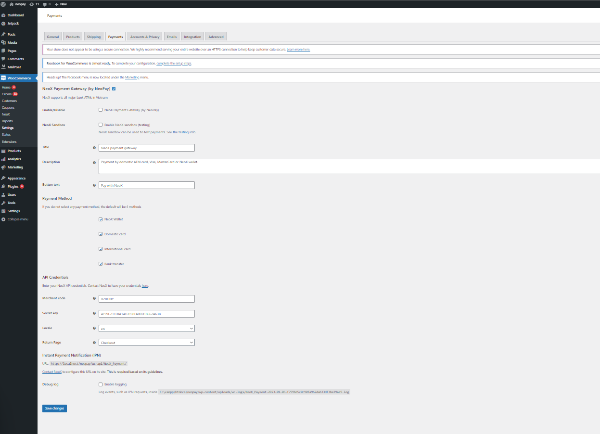
Task: Click into the Description text area
Action: 349,166
